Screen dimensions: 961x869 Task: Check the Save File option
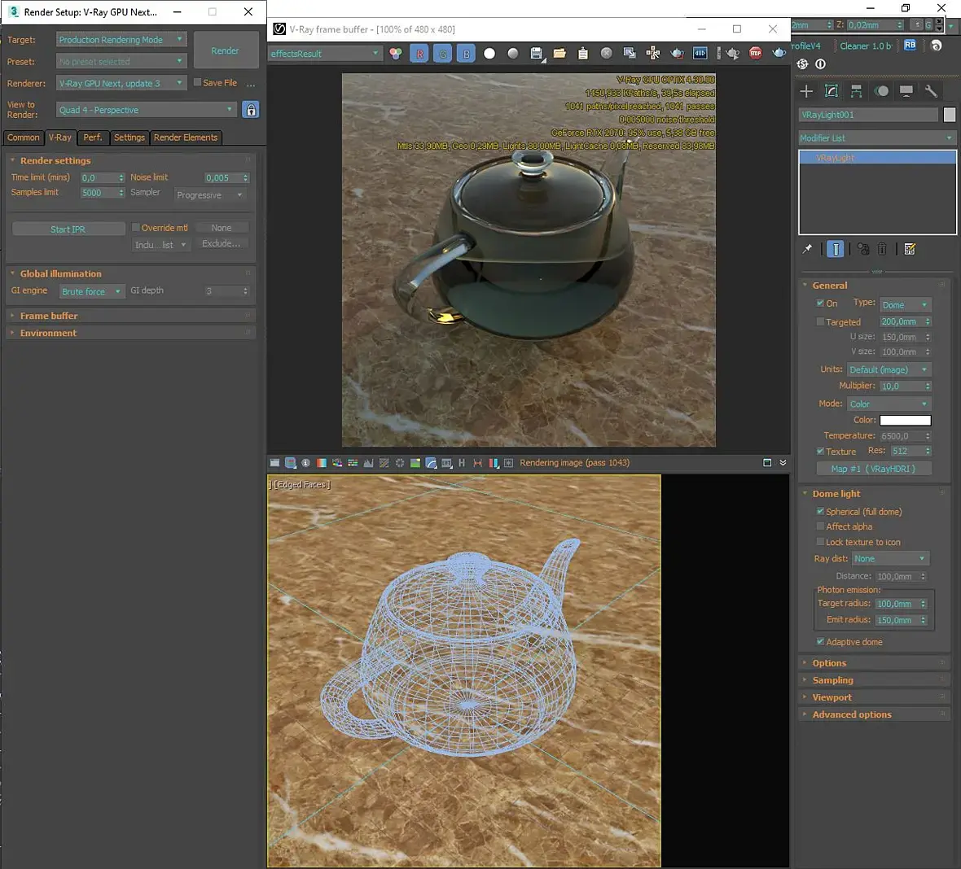click(197, 83)
